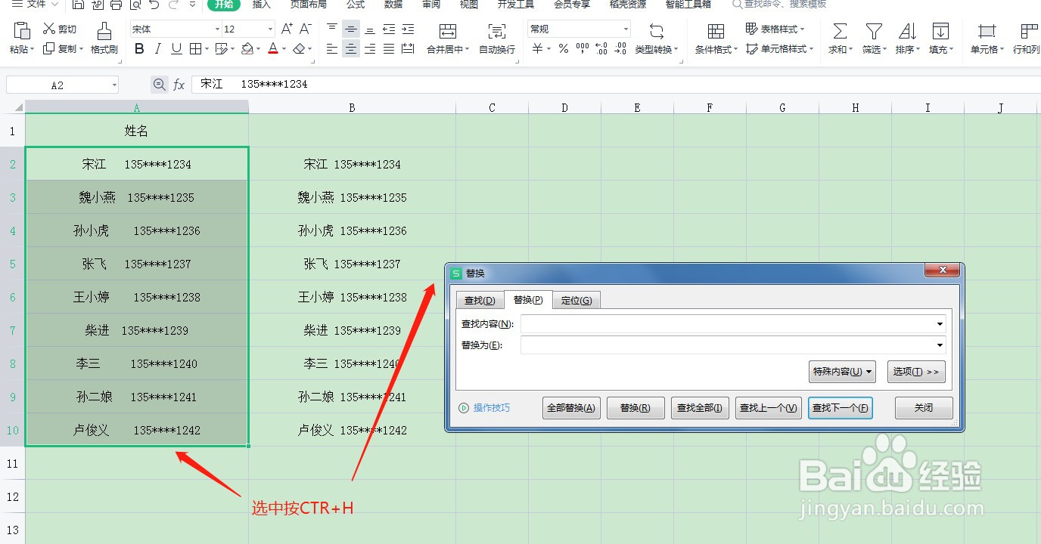Align text left horizontally
The image size is (1041, 544).
332,48
